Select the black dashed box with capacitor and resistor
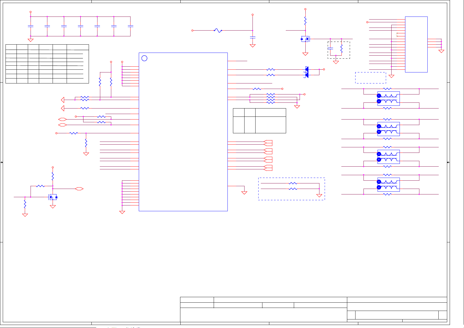The width and height of the screenshot is (464, 328). point(339,50)
